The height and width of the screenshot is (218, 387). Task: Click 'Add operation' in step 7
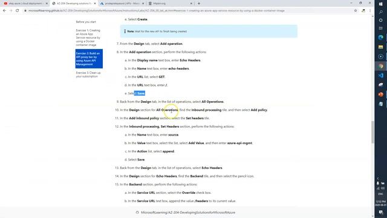coord(171,44)
